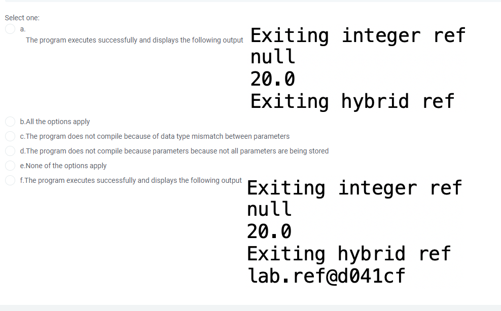Click the 'null' line in option a output
This screenshot has width=501, height=311.
(272, 57)
